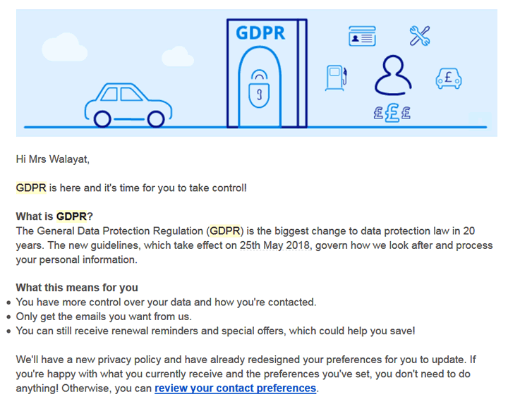This screenshot has height=404, width=508.
Task: Click the bullet about renewal reminders and offers
Action: (x=215, y=331)
